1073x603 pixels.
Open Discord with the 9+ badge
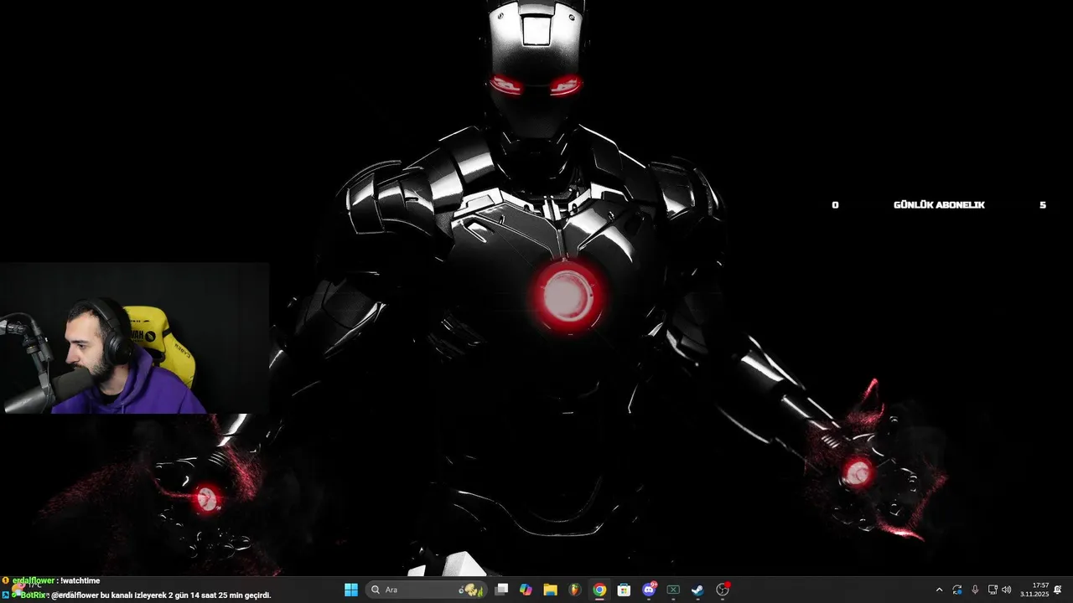click(x=649, y=590)
